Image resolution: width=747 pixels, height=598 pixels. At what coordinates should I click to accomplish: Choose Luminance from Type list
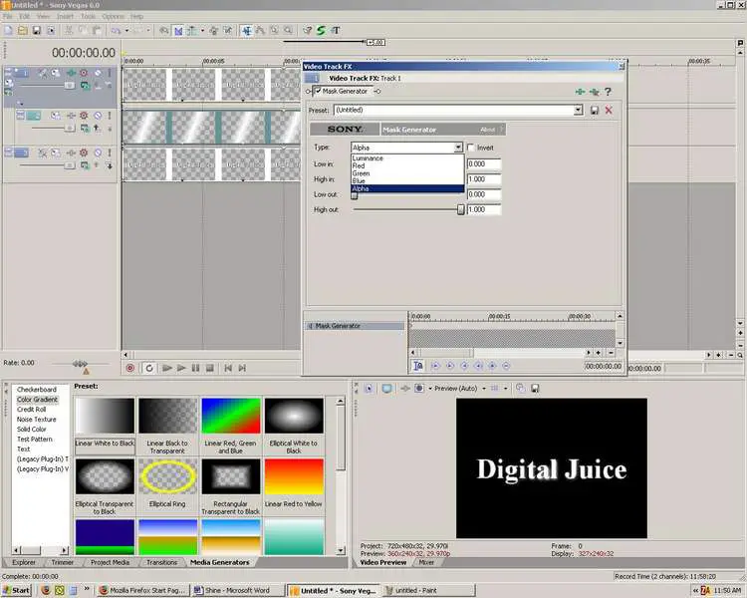407,157
